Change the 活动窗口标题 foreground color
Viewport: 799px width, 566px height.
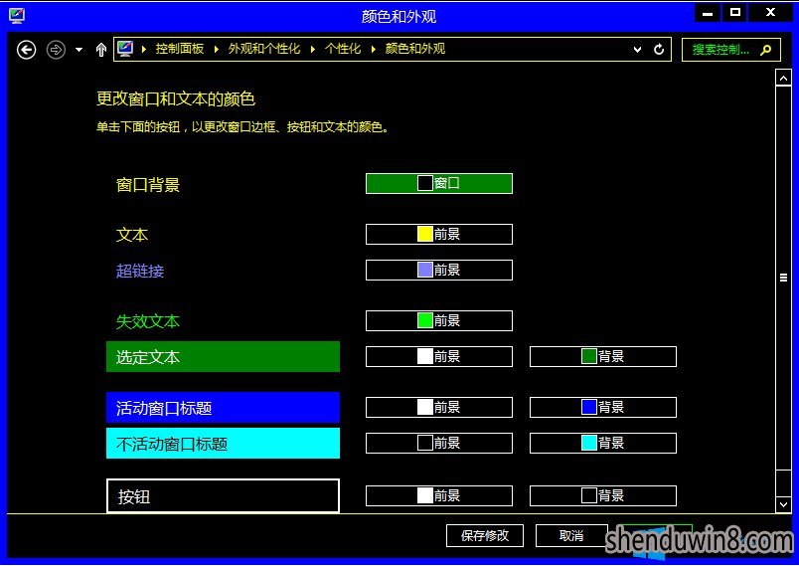pyautogui.click(x=438, y=408)
